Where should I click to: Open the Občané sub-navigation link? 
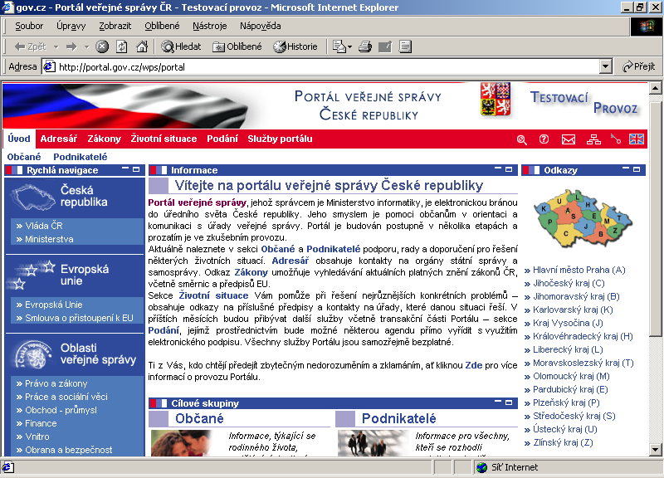tap(24, 157)
